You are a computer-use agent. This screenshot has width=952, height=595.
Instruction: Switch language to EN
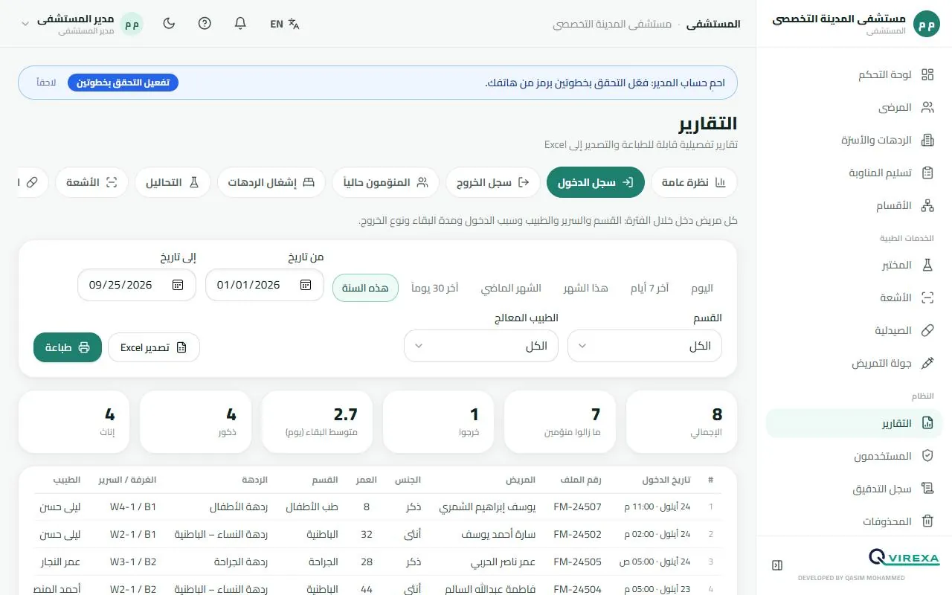[x=285, y=24]
